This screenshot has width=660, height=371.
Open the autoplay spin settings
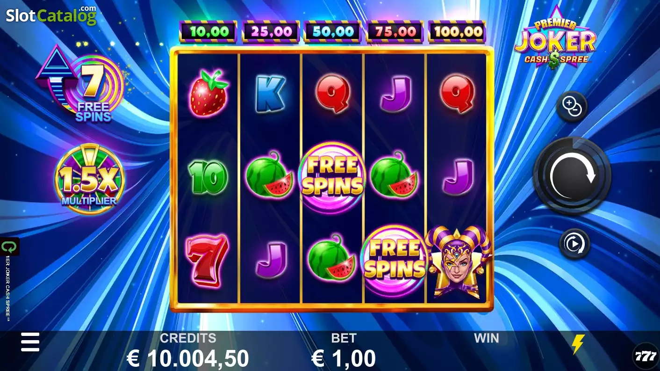574,244
